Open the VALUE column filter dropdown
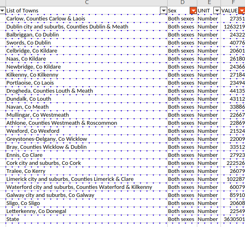This screenshot has height=227, width=245. point(241,11)
